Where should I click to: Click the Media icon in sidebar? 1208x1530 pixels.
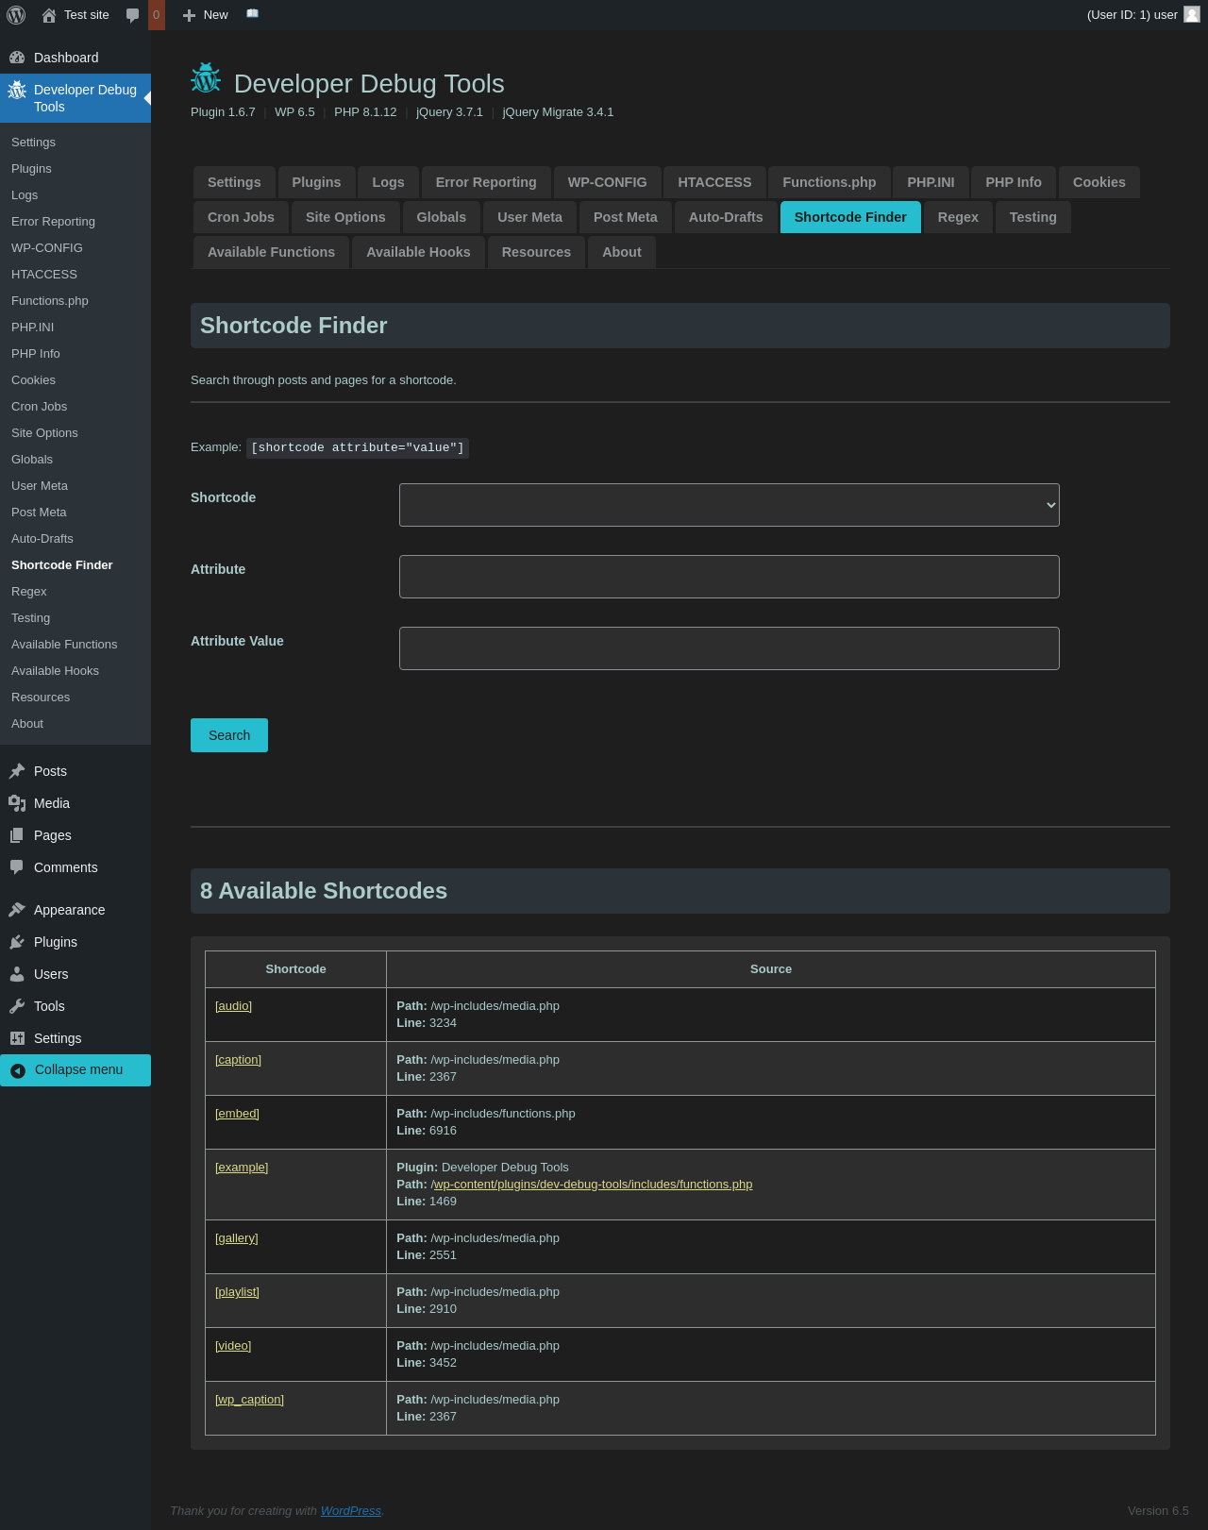click(x=17, y=803)
